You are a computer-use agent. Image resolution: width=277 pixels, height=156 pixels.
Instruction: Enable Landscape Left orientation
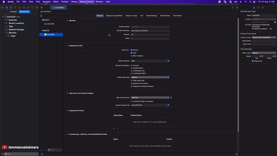point(132,71)
